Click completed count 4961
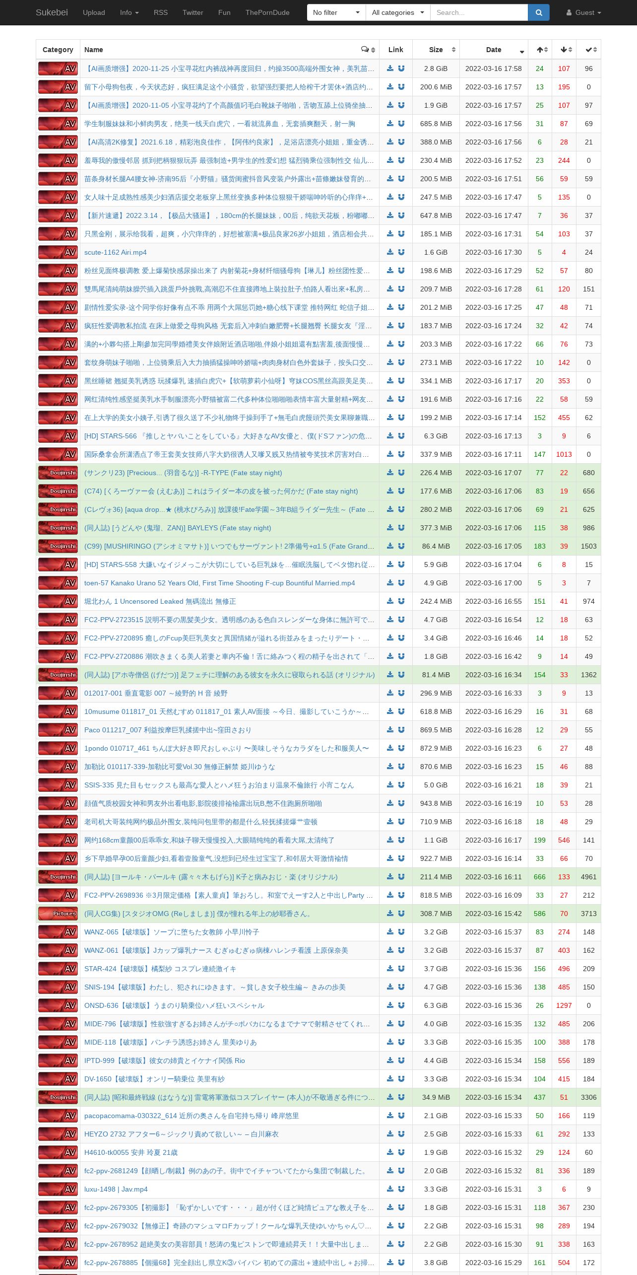Screen dimensions: 637x1275 pos(589,877)
